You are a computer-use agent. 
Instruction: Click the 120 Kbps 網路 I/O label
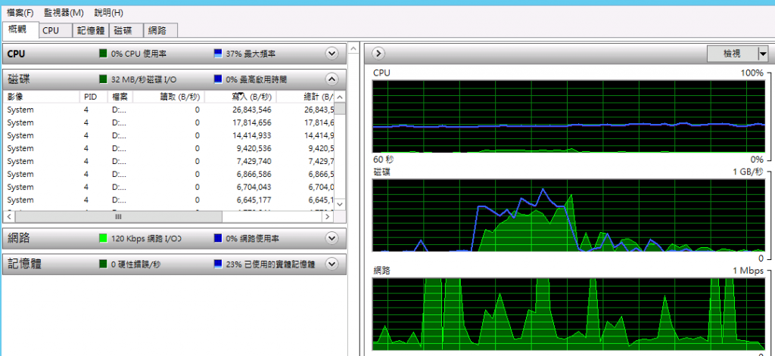pyautogui.click(x=146, y=239)
